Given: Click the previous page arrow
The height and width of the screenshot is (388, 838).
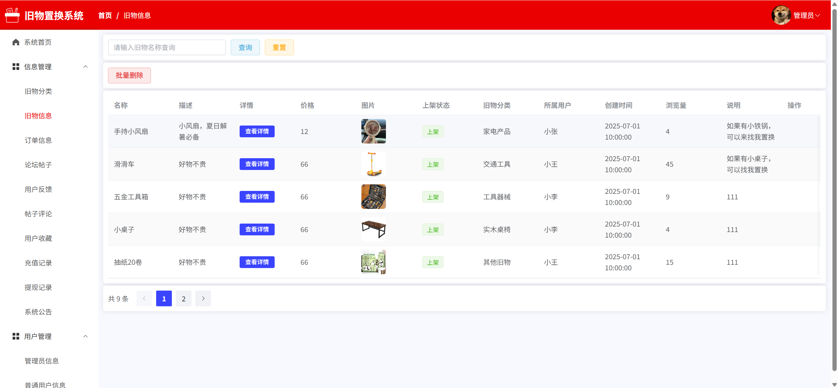Looking at the screenshot, I should point(144,298).
